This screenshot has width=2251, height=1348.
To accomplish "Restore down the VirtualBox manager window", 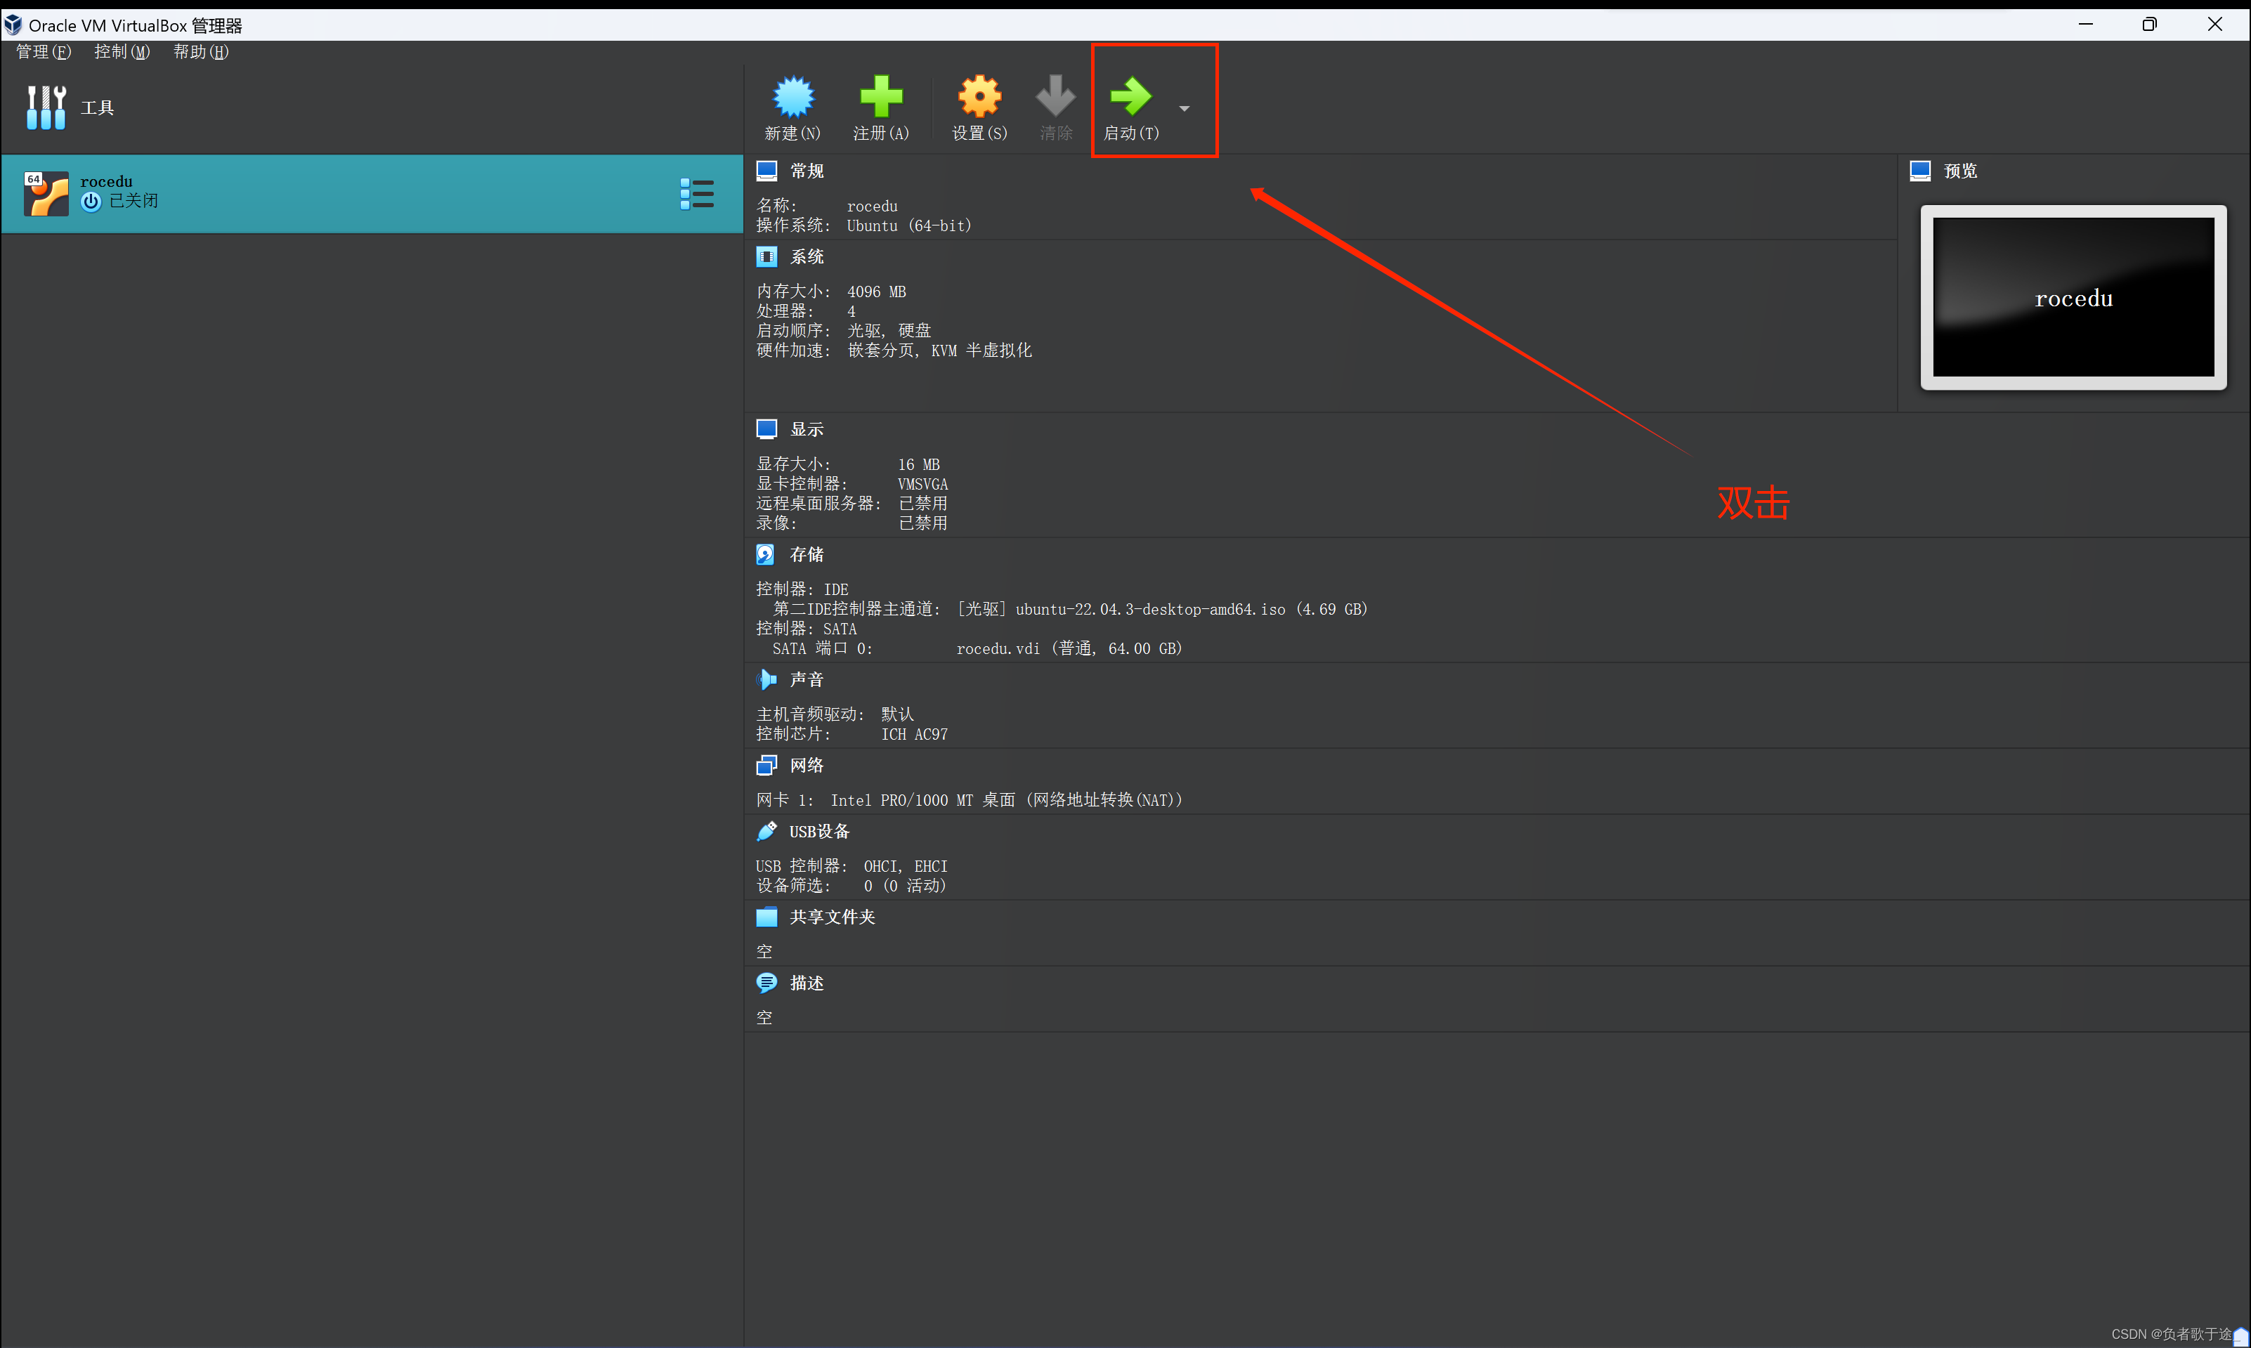I will 2149,25.
